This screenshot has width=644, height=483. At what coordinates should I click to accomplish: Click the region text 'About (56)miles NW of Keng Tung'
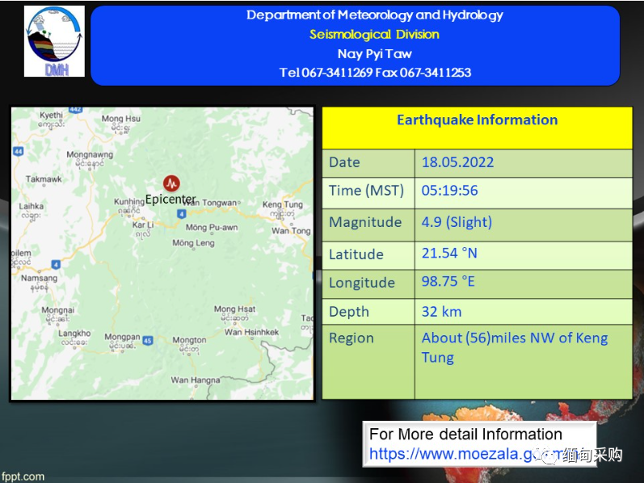515,347
